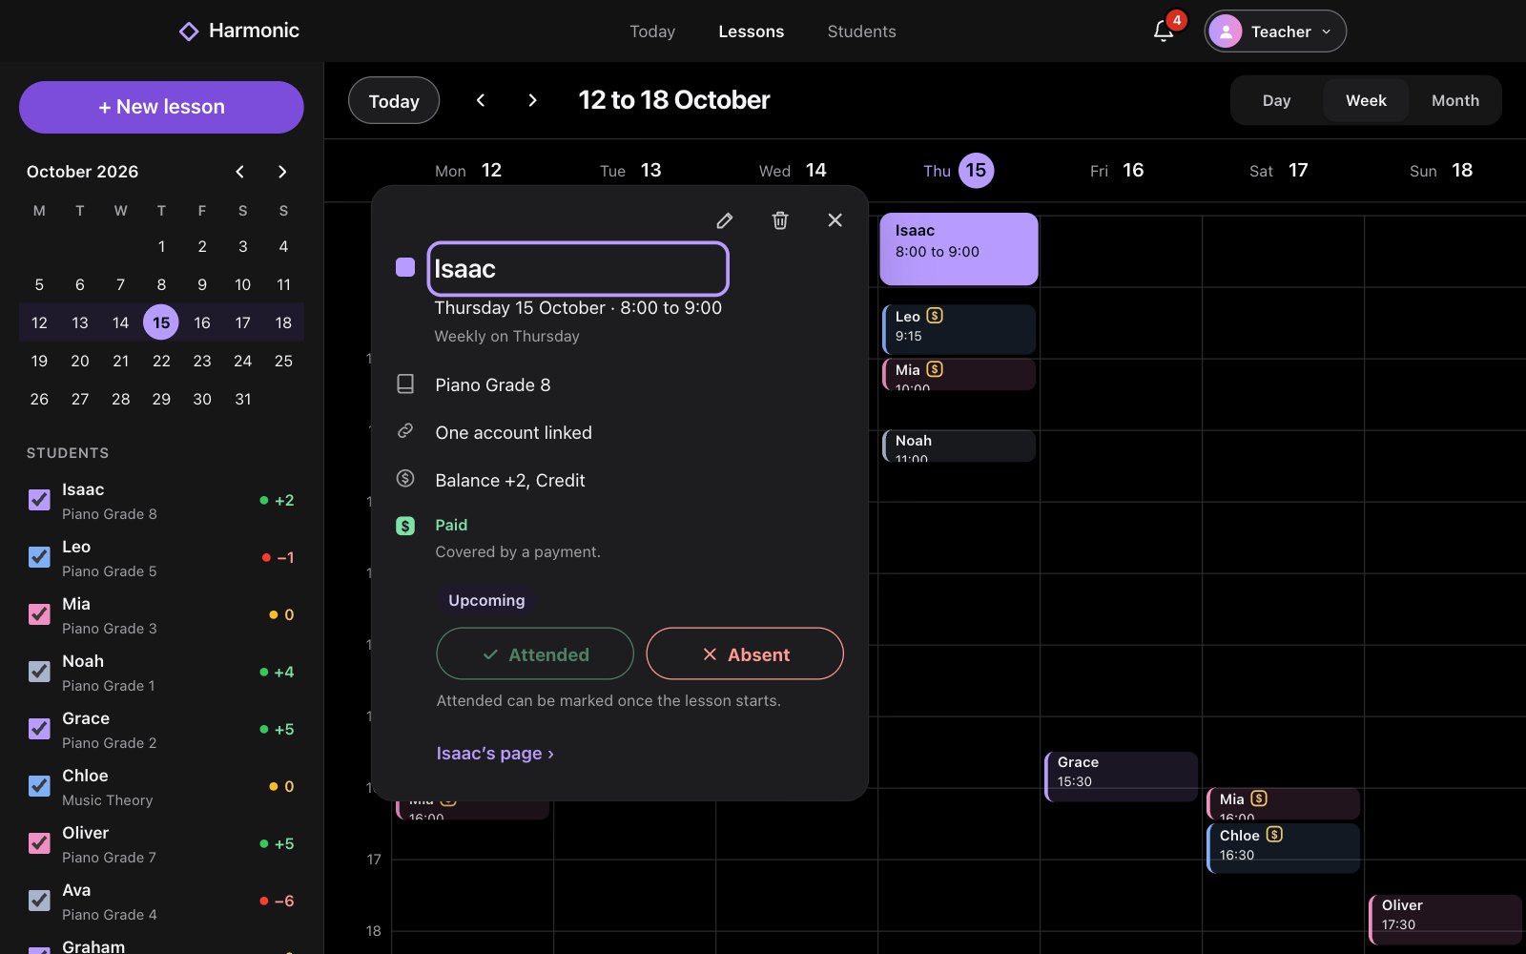
Task: Show previous month in mini calendar
Action: [240, 172]
